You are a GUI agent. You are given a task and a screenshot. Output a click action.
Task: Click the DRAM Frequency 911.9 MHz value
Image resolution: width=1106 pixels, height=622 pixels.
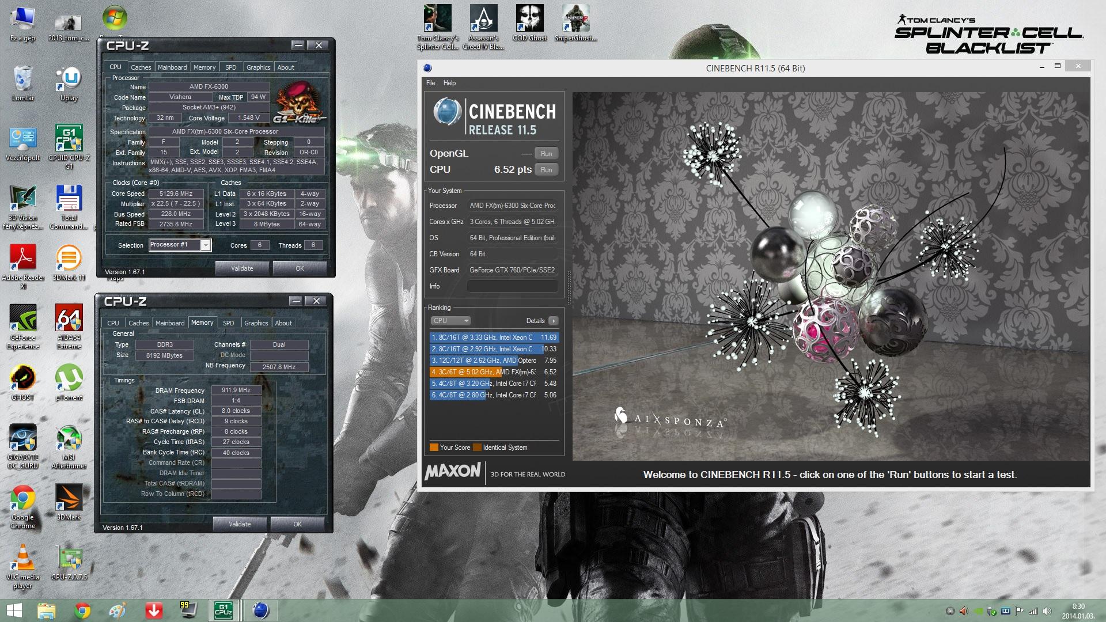point(236,390)
